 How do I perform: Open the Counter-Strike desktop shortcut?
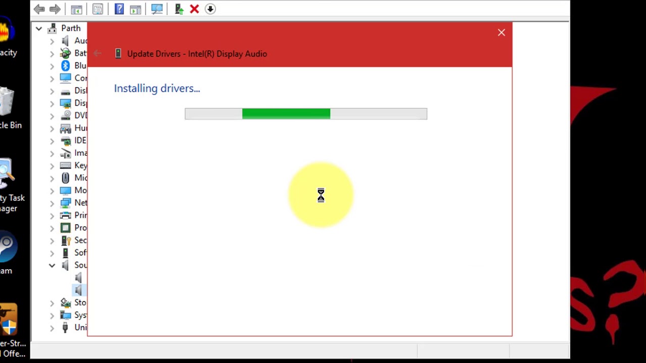point(12,330)
